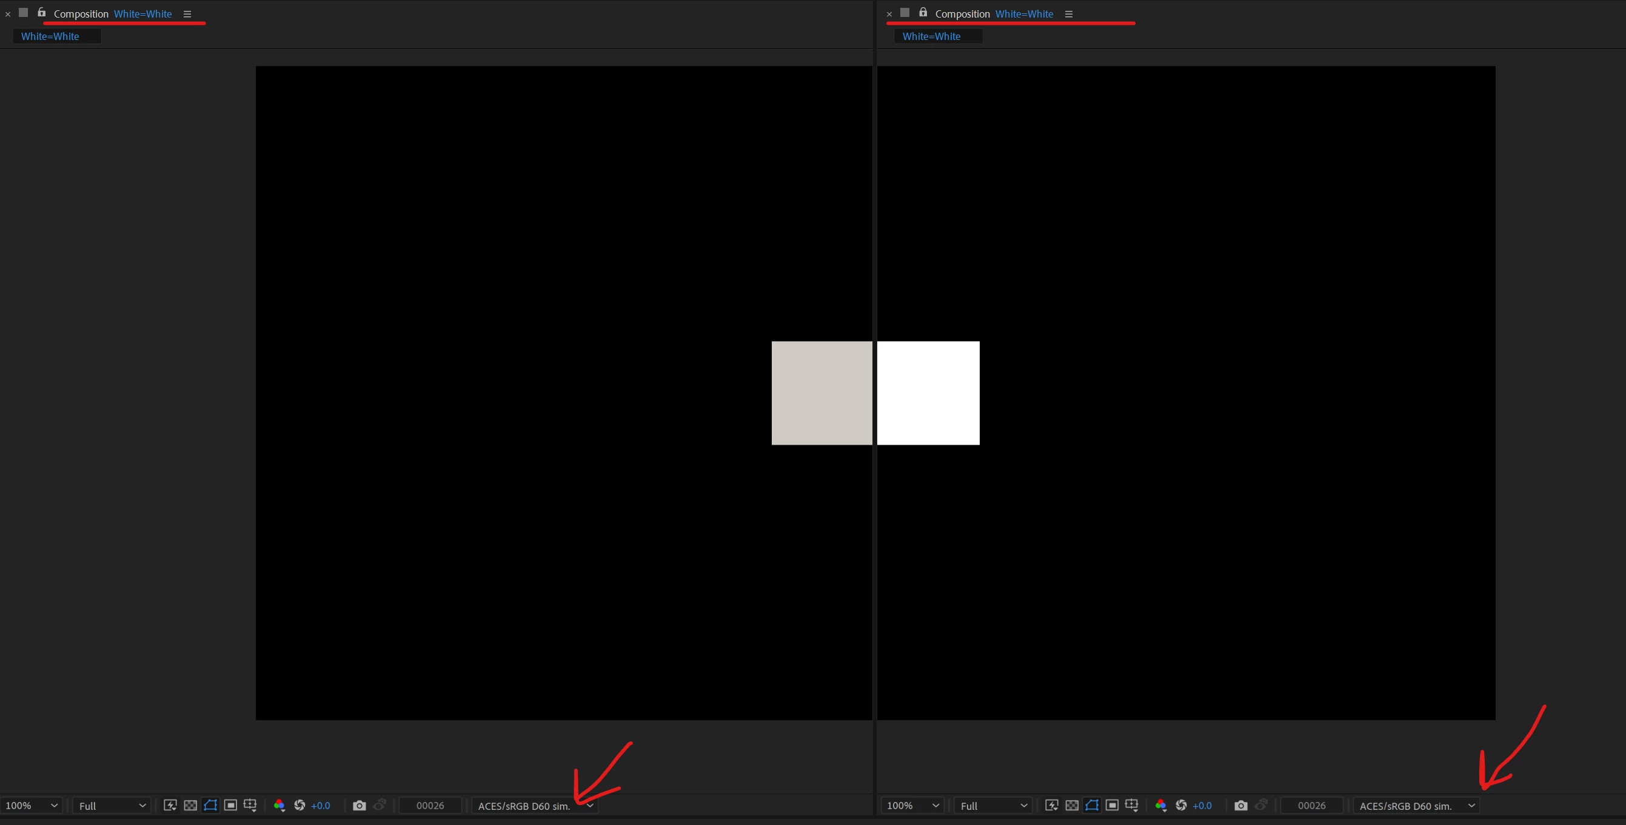
Task: Toggle mask and shape path visibility left viewer
Action: click(210, 806)
